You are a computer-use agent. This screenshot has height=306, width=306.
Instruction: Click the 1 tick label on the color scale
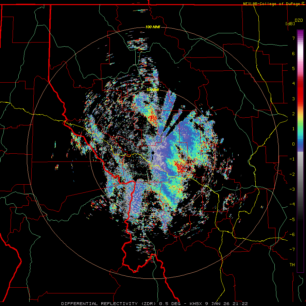click(x=293, y=129)
